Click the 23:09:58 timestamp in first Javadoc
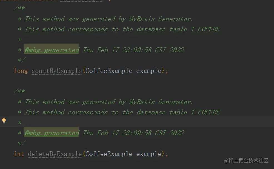 point(137,50)
